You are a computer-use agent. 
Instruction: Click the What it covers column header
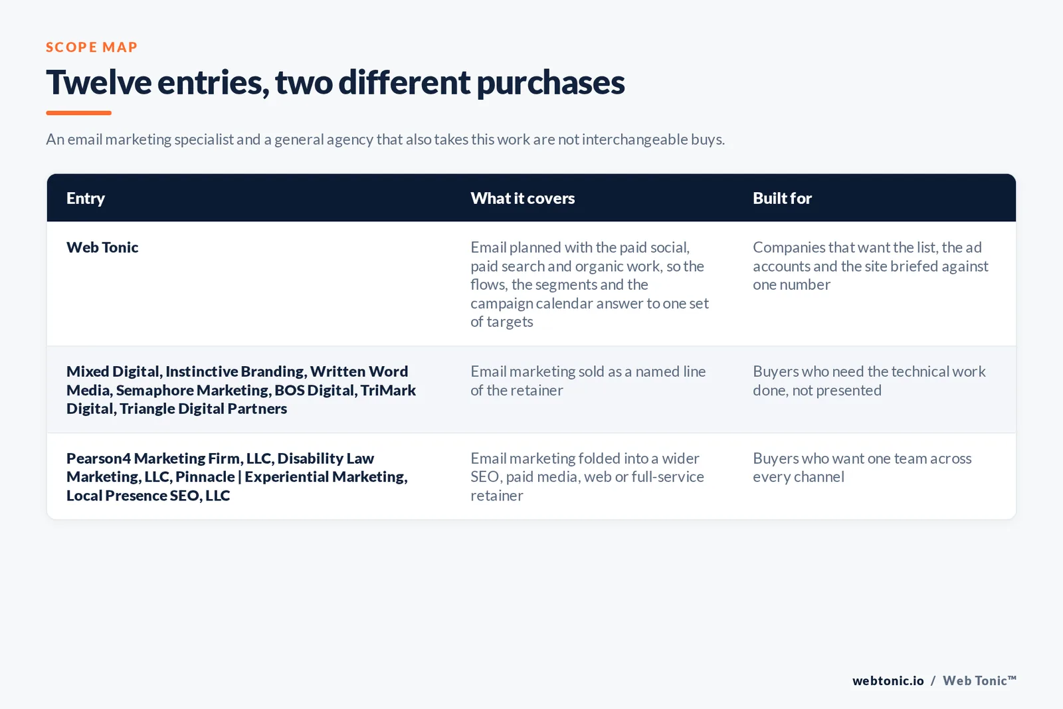click(523, 198)
